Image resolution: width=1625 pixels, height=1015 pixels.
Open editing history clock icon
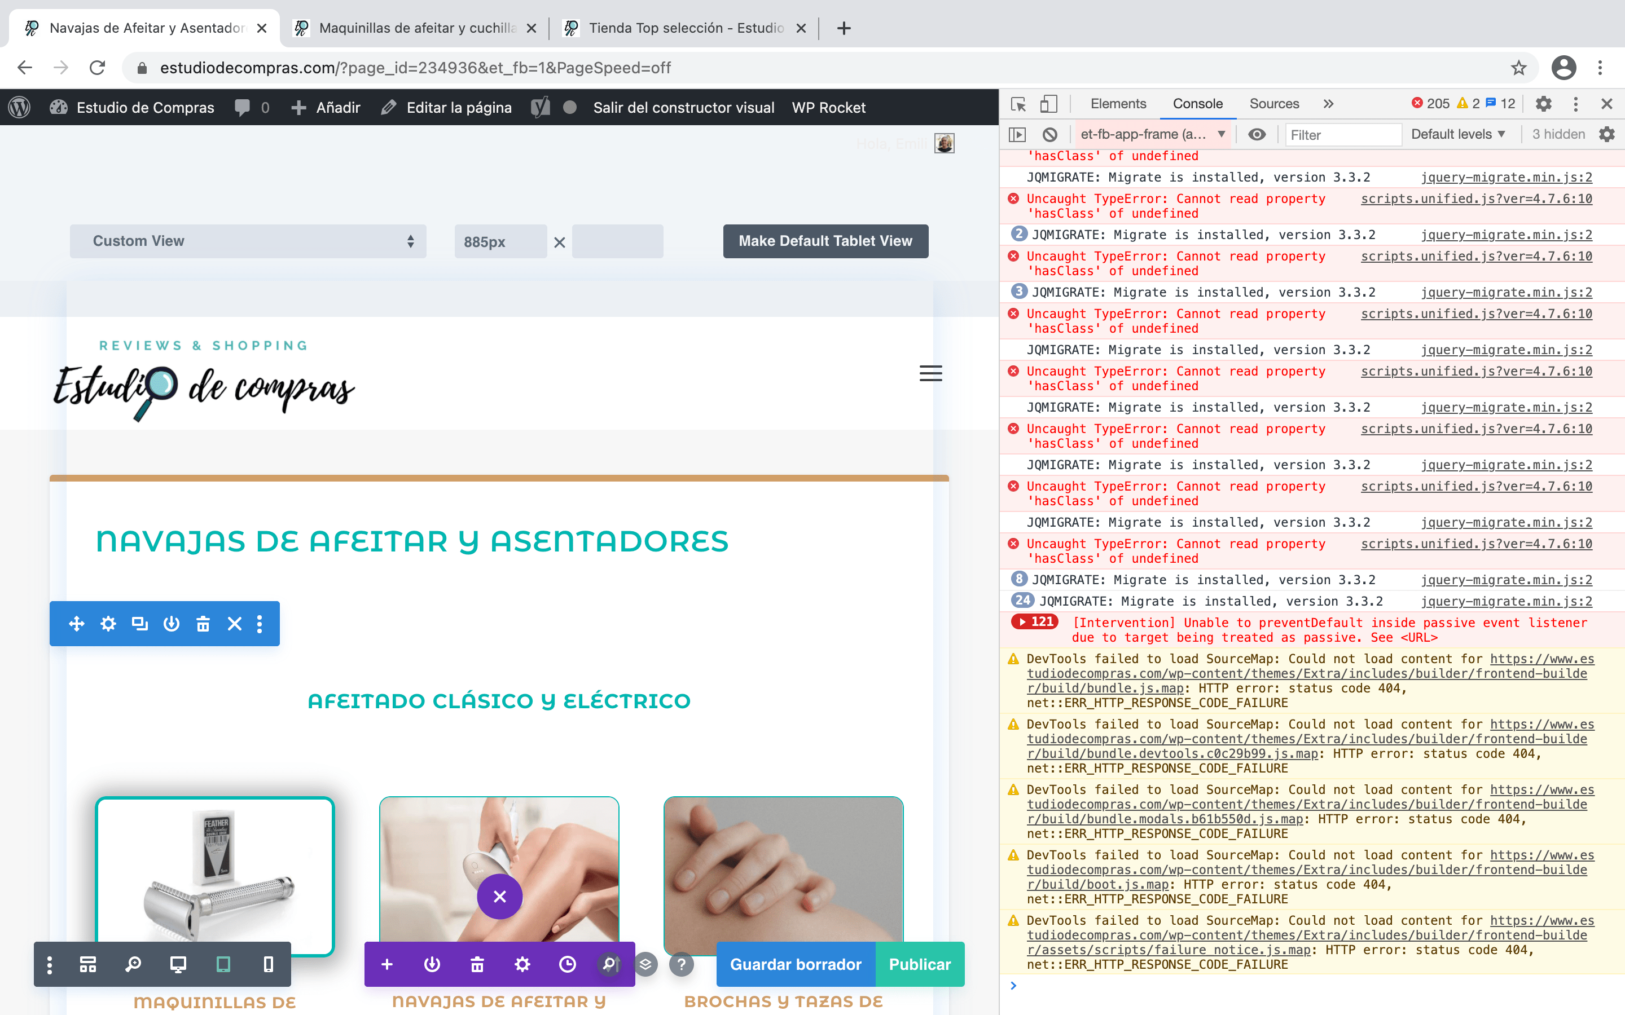click(x=568, y=965)
